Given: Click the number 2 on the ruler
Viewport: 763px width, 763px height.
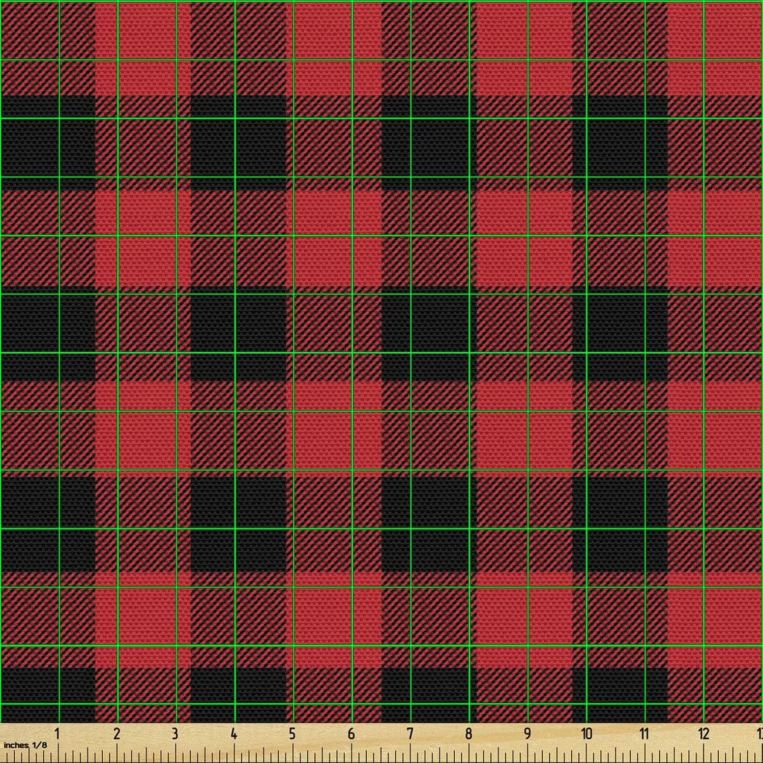Looking at the screenshot, I should coord(116,734).
